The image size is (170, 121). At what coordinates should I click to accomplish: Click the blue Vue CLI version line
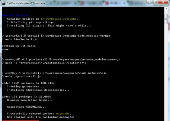(15, 15)
